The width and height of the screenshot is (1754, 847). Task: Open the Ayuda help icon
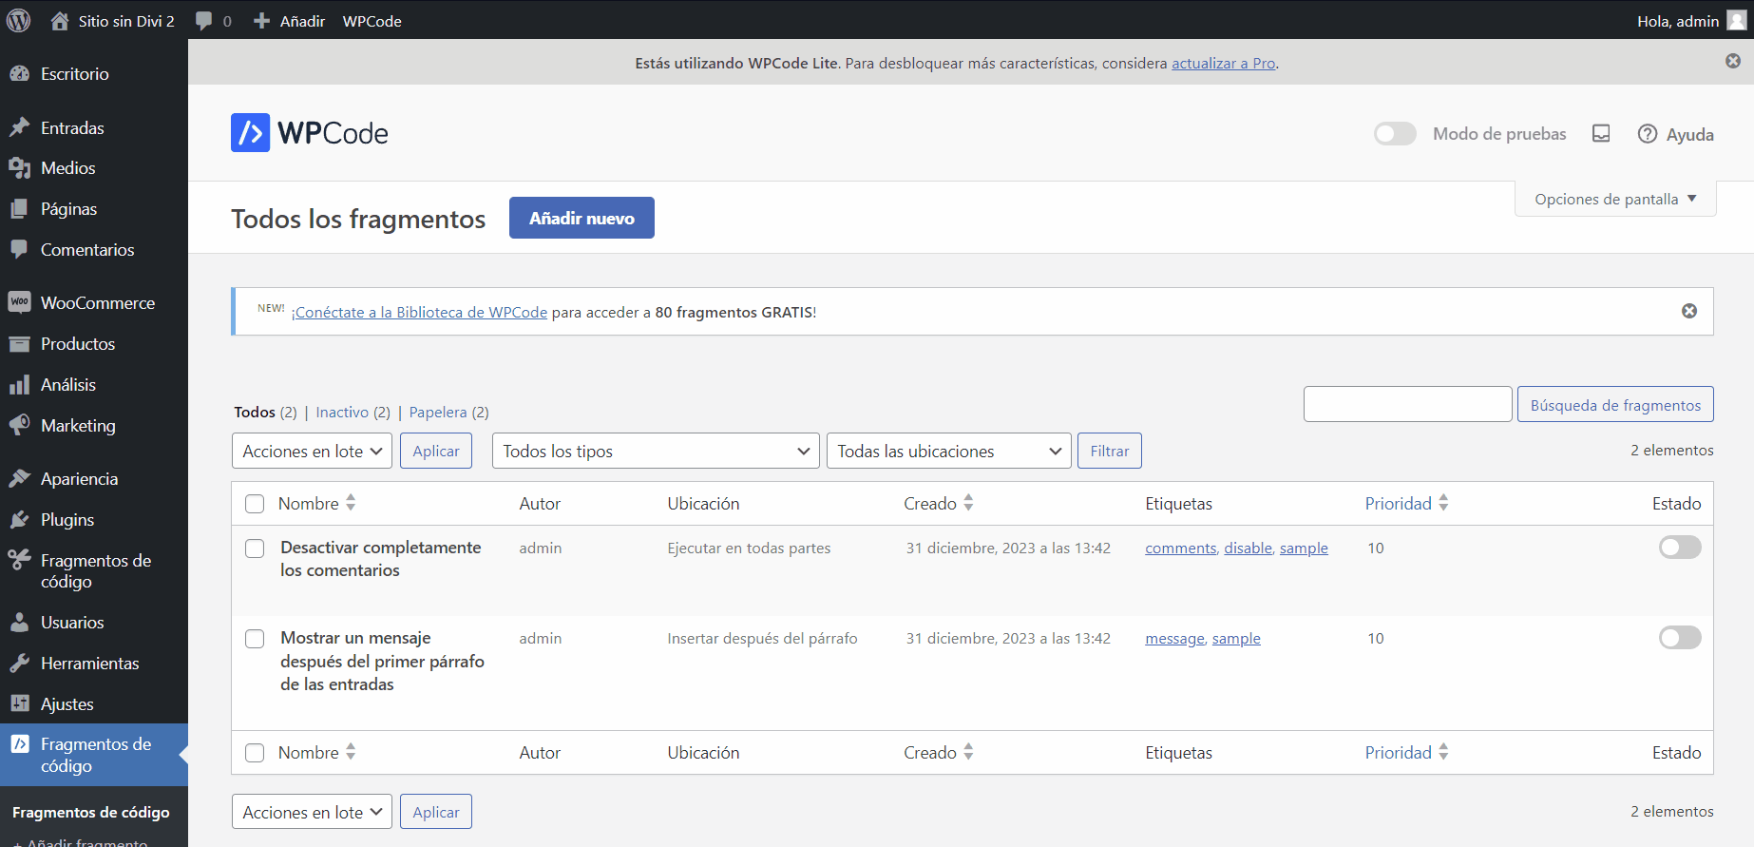coord(1648,134)
